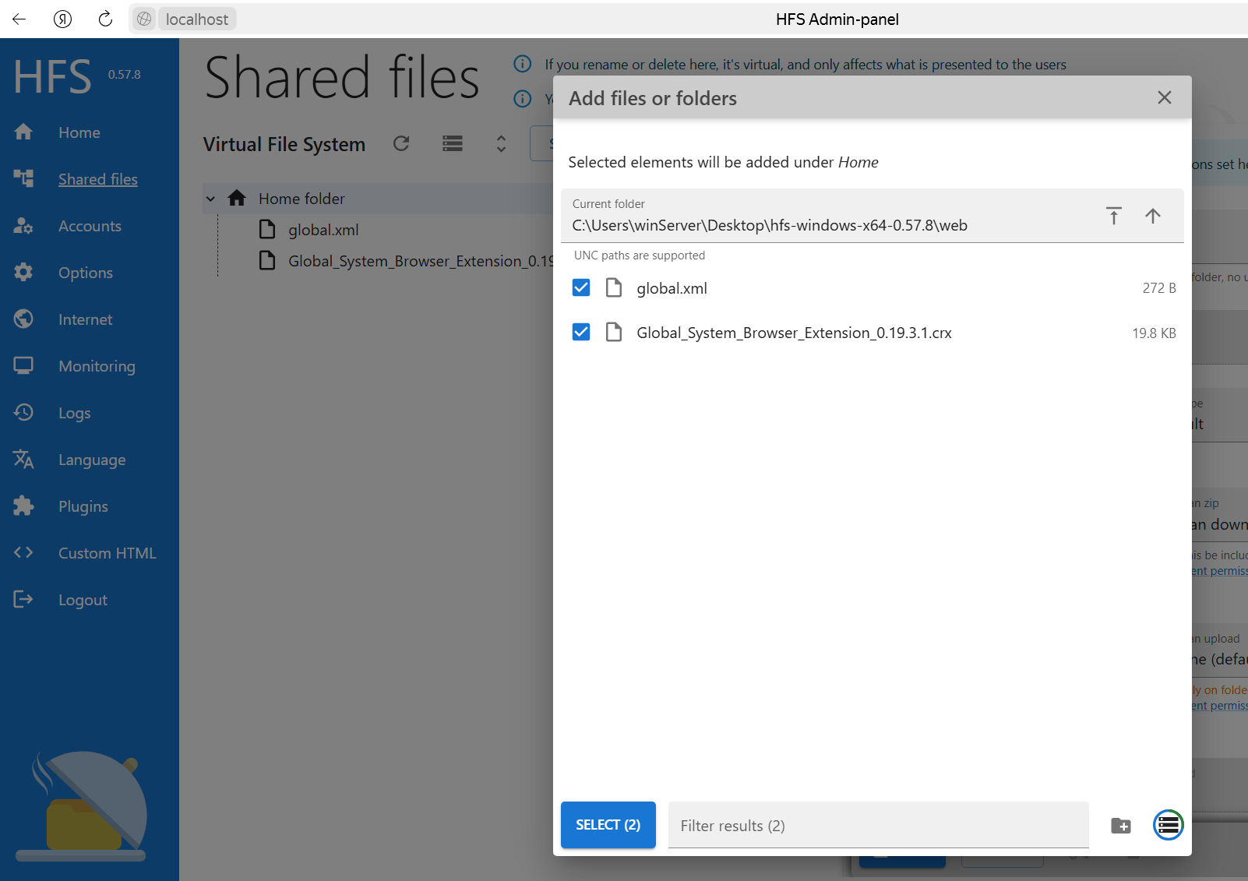Edit the Current folder path field
1248x881 pixels.
(x=826, y=225)
